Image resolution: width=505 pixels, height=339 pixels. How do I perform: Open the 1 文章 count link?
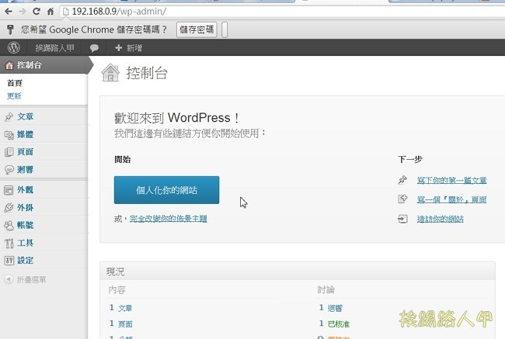tap(120, 308)
